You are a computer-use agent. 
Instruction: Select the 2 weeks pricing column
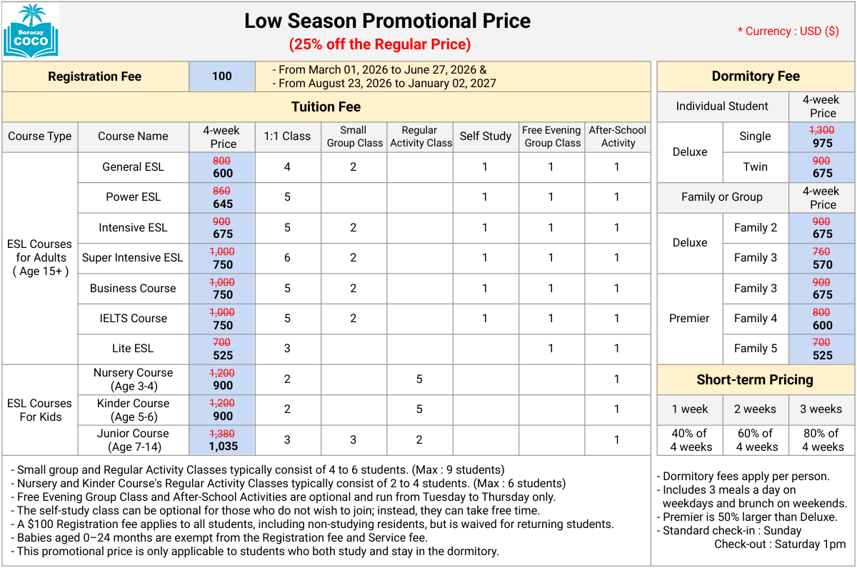pos(755,409)
